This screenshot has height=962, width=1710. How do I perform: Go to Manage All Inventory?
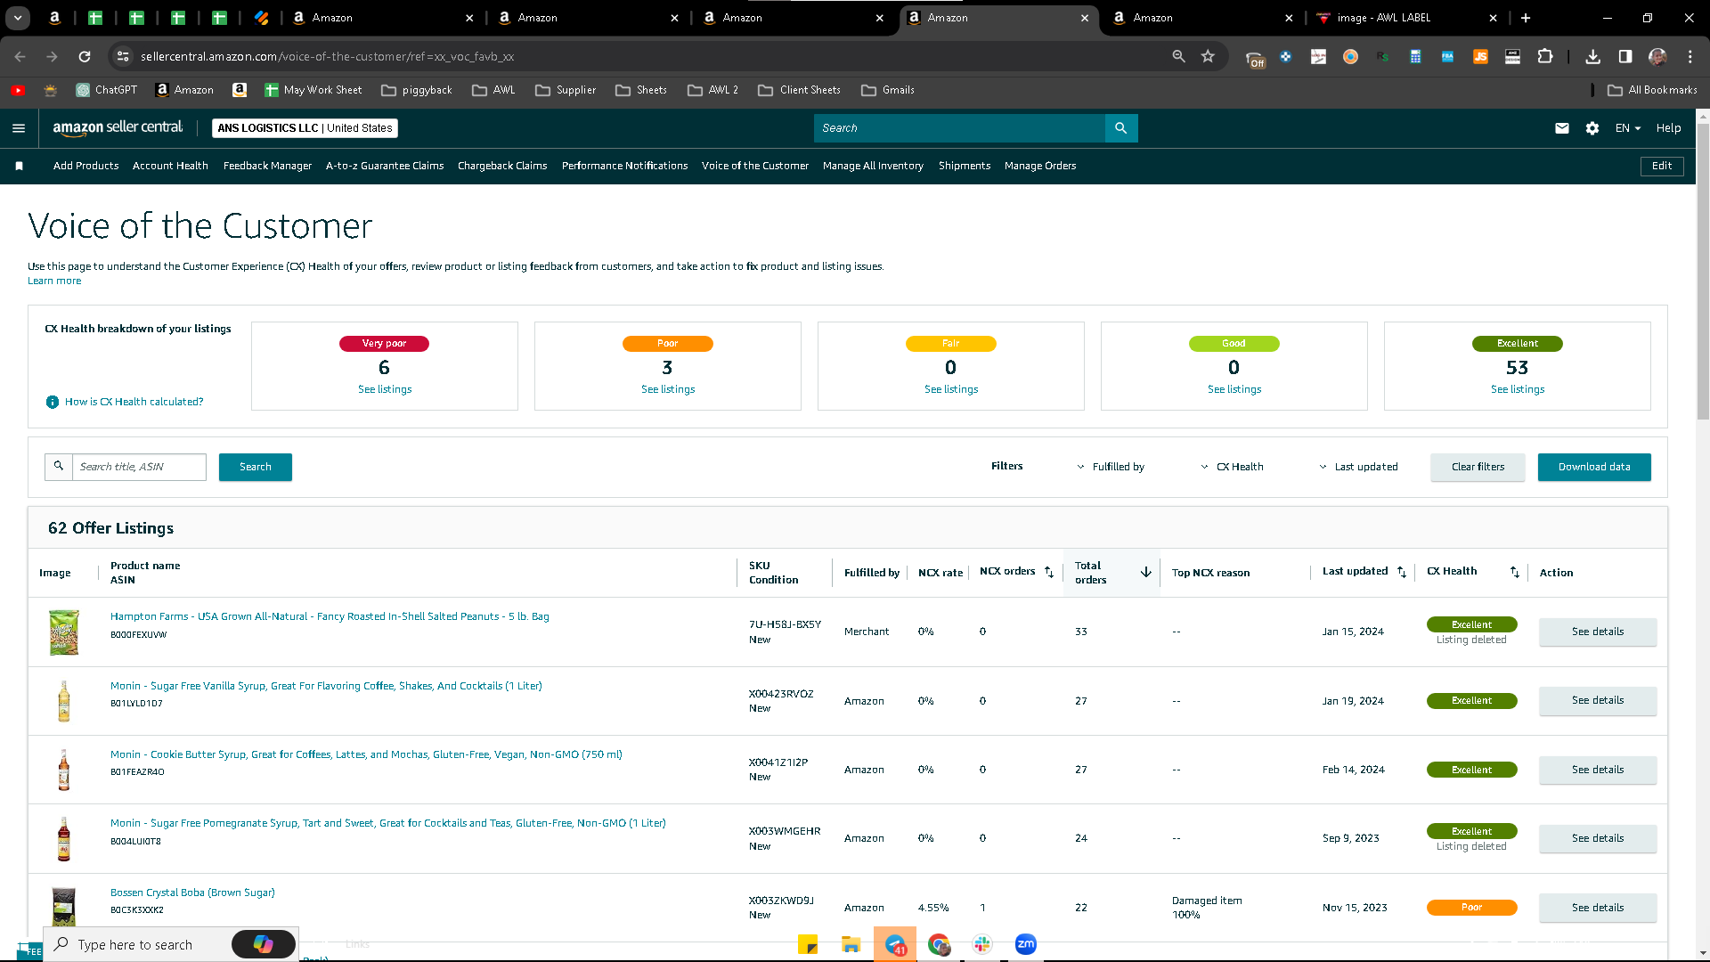click(x=873, y=166)
